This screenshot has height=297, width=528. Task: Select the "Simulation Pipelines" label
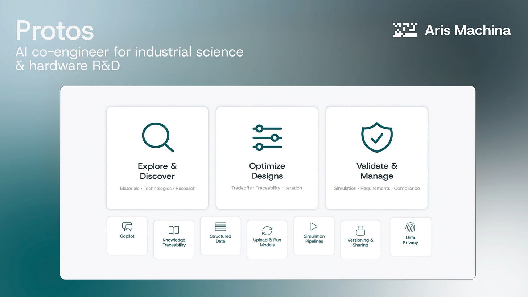click(x=314, y=239)
